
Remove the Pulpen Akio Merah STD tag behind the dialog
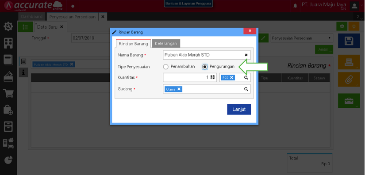coord(72,65)
